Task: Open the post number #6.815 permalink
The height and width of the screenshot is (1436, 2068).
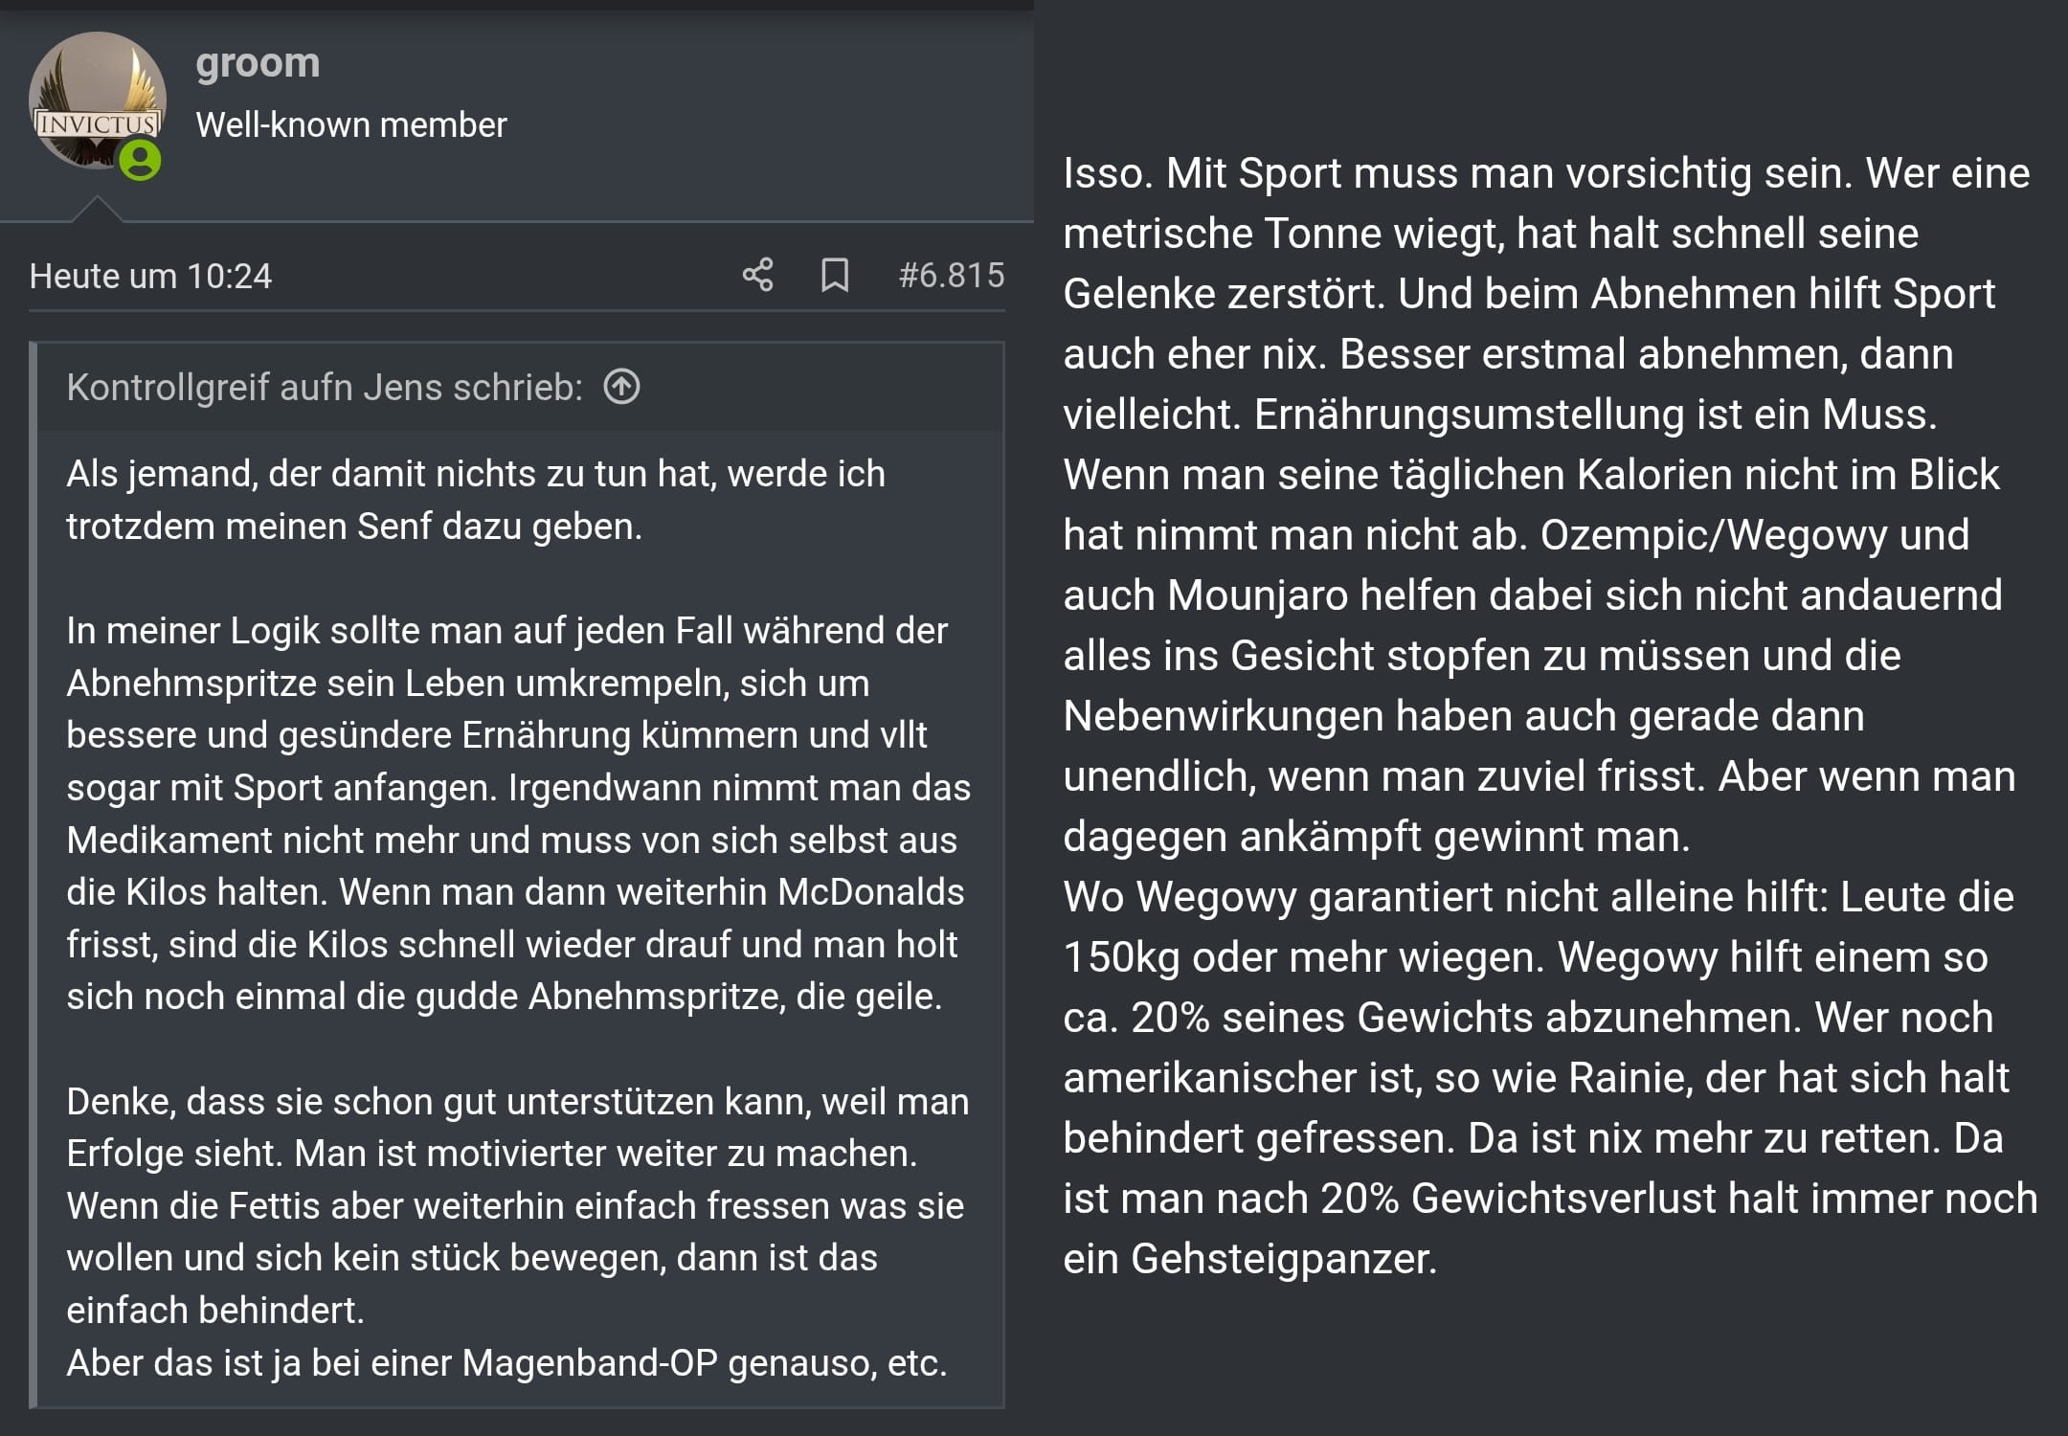Action: point(952,276)
